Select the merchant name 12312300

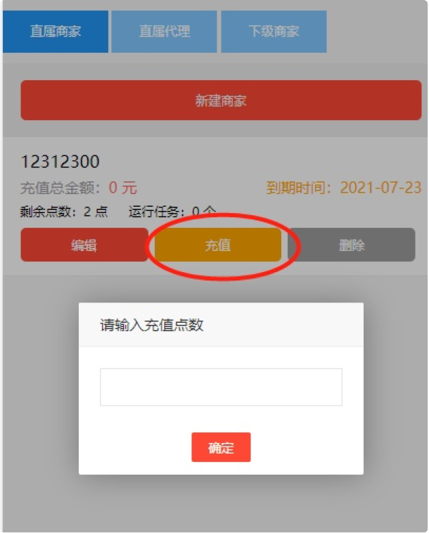(x=60, y=162)
